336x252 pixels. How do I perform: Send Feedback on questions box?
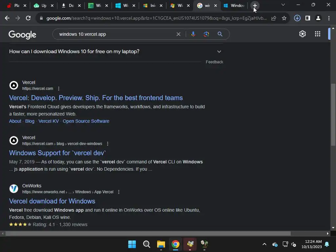(x=215, y=62)
